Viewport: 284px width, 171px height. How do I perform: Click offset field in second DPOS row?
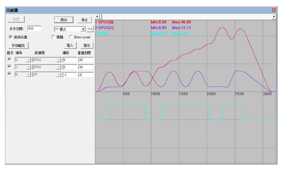click(70, 67)
